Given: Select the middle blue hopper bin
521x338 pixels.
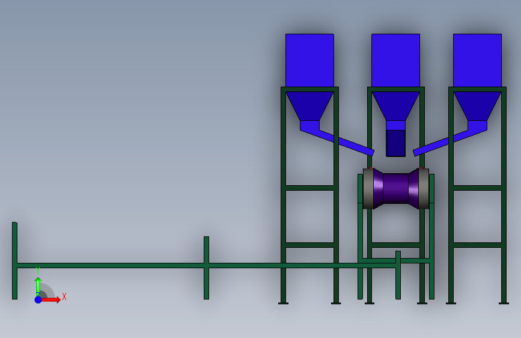Looking at the screenshot, I should 396,61.
